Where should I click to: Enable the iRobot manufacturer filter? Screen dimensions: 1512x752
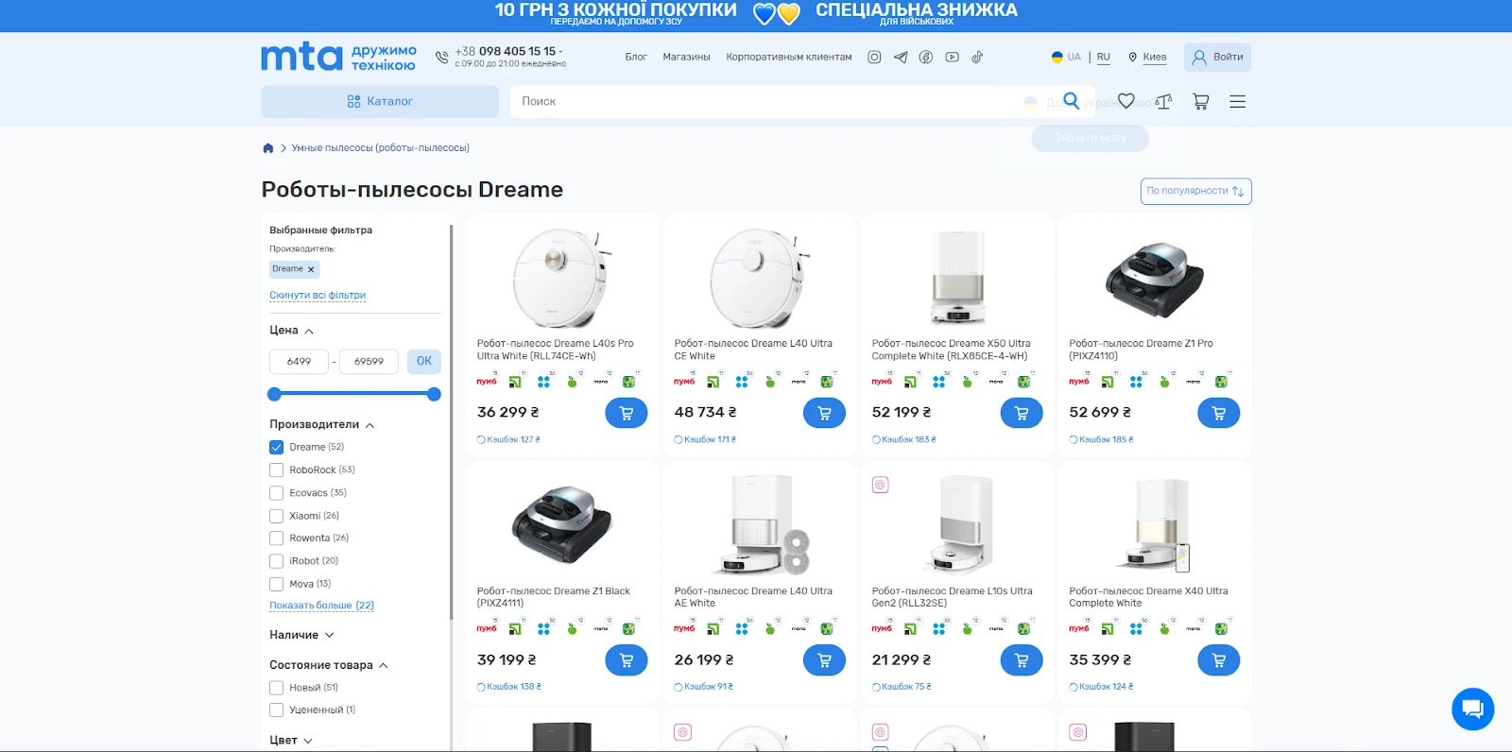point(276,561)
